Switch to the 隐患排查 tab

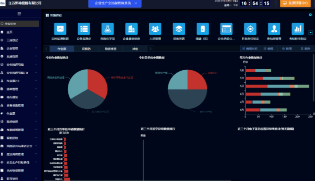[x=110, y=49]
